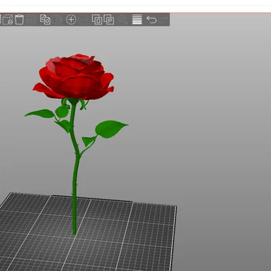
Task: Click the greyed Paste icon
Action: (x=58, y=20)
